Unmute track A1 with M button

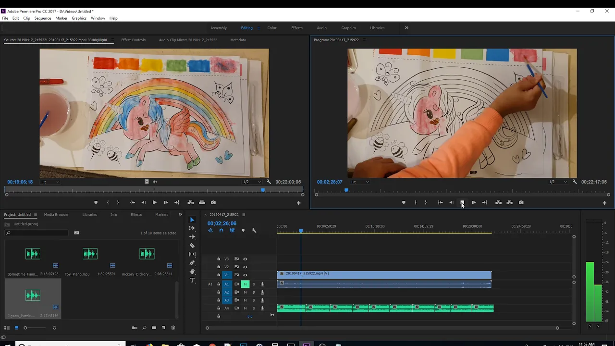245,284
